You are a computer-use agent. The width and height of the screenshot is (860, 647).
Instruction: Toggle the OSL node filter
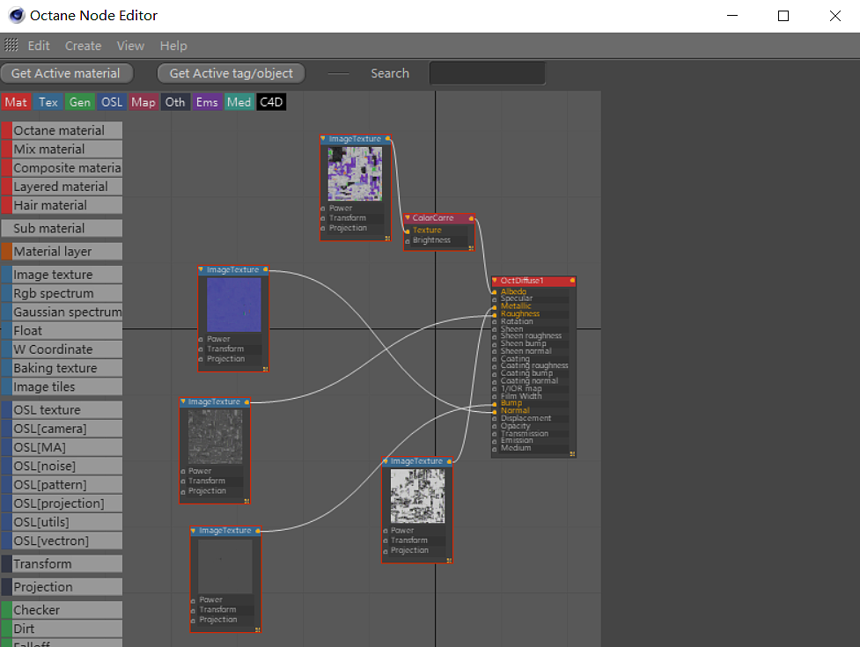[x=111, y=102]
